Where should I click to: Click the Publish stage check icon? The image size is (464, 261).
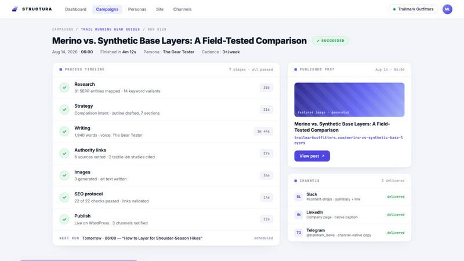tap(64, 219)
